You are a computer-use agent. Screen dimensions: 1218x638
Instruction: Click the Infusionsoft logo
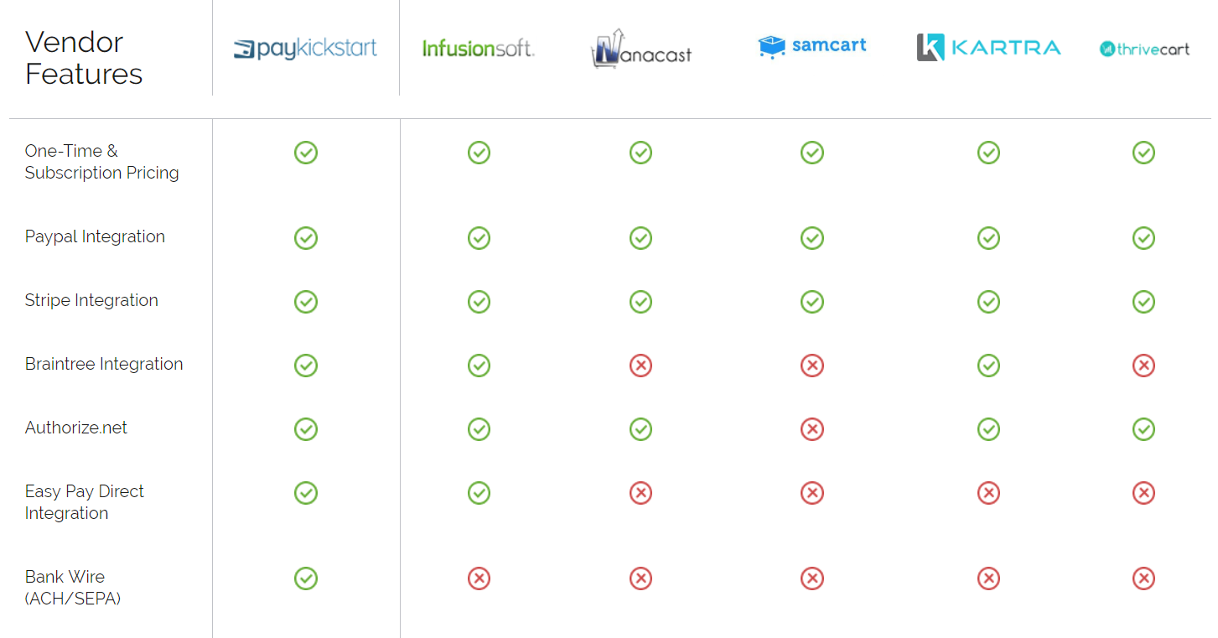pyautogui.click(x=478, y=49)
